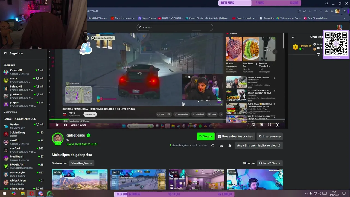
Task: Open BaianoNS in the followed channels
Action: coord(24,88)
